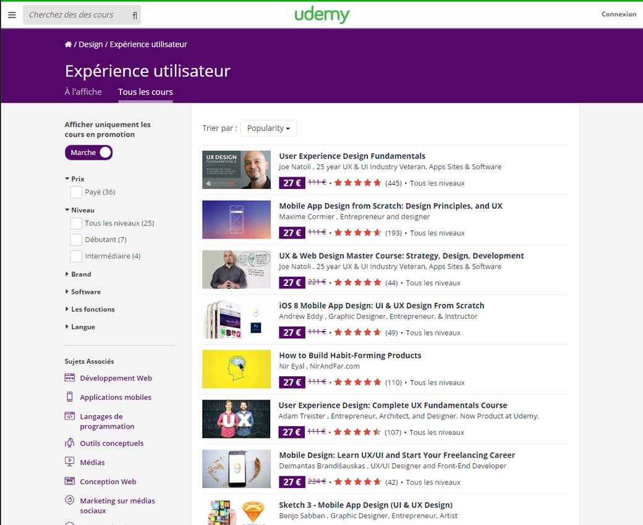
Task: Click the Développement Web category icon
Action: click(69, 378)
